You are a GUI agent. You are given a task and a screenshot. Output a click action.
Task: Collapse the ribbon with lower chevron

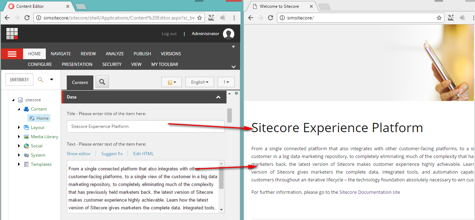(x=233, y=67)
